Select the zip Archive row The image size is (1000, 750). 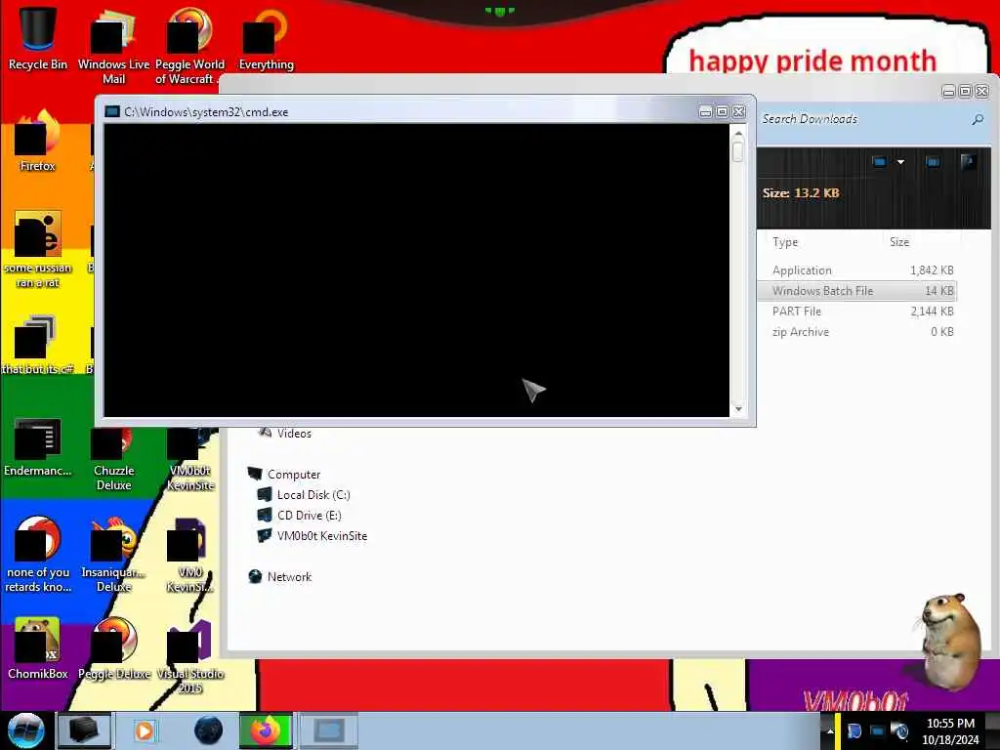pyautogui.click(x=857, y=332)
